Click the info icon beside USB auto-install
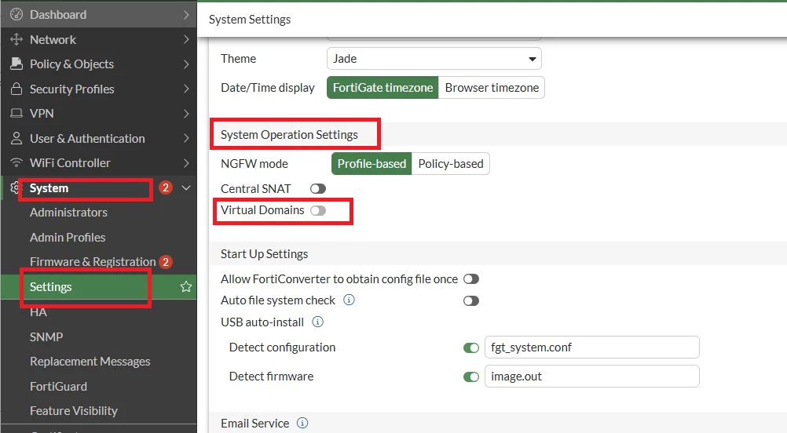Screen dimensions: 787x433 (318, 322)
